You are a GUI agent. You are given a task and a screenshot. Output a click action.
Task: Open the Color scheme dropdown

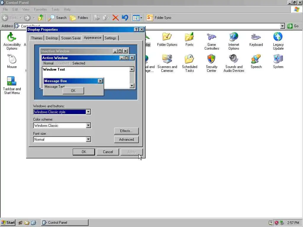pos(88,125)
